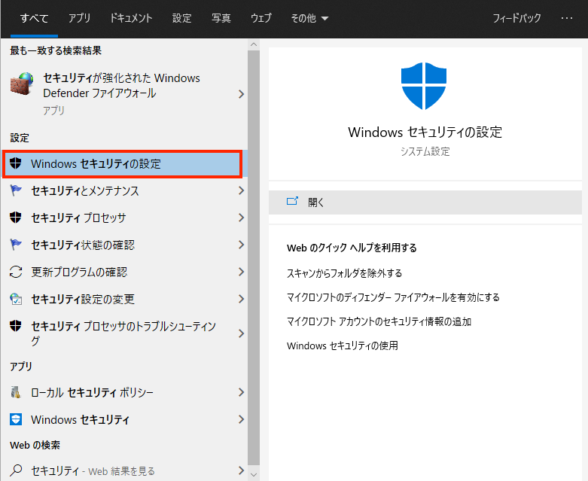Screen dimensions: 588x481
Task: Click icon beside セキュリティ設定の変更
Action: click(x=16, y=299)
